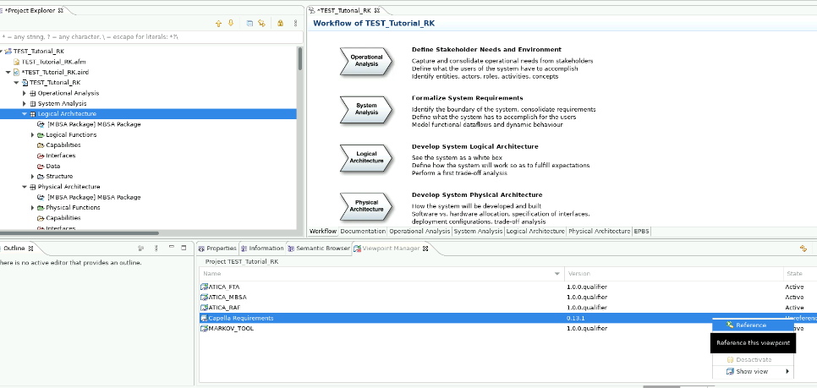Click the Operational Analysis grid icon

(33, 93)
